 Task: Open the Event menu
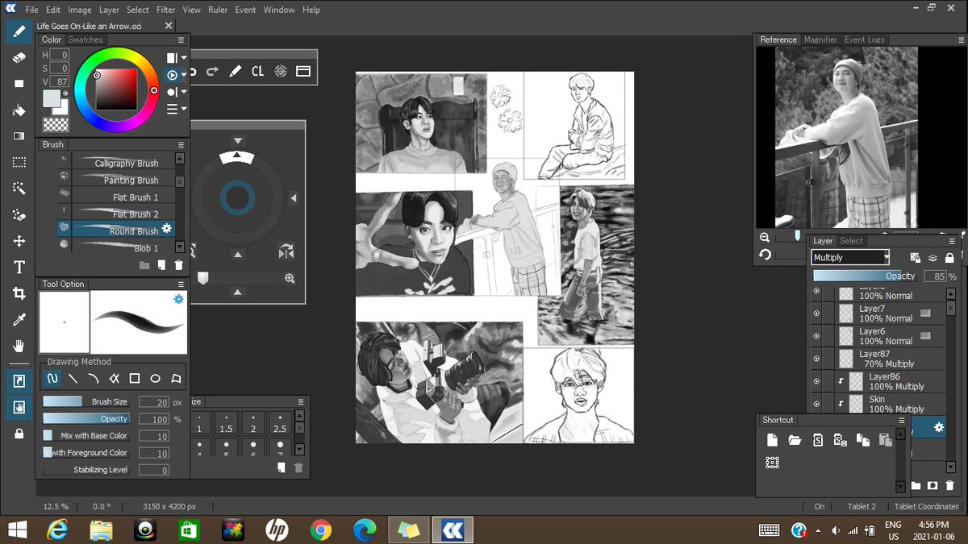click(245, 10)
